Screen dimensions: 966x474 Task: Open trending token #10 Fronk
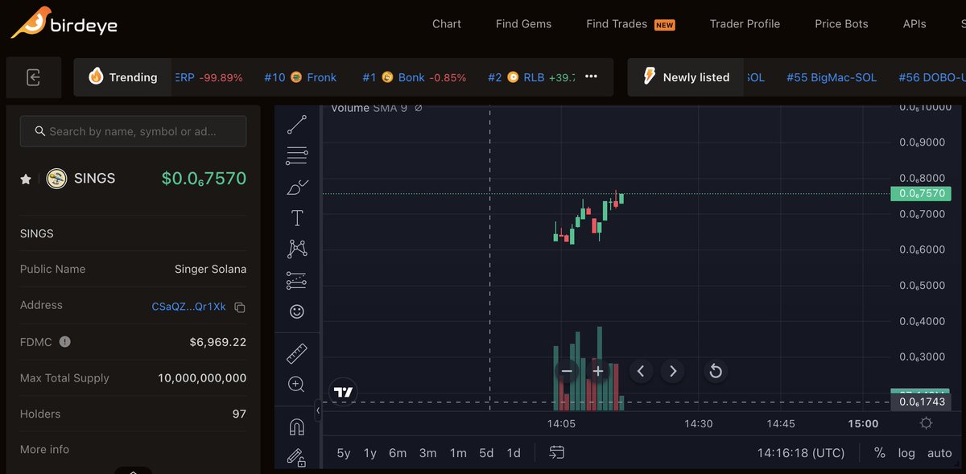[300, 77]
